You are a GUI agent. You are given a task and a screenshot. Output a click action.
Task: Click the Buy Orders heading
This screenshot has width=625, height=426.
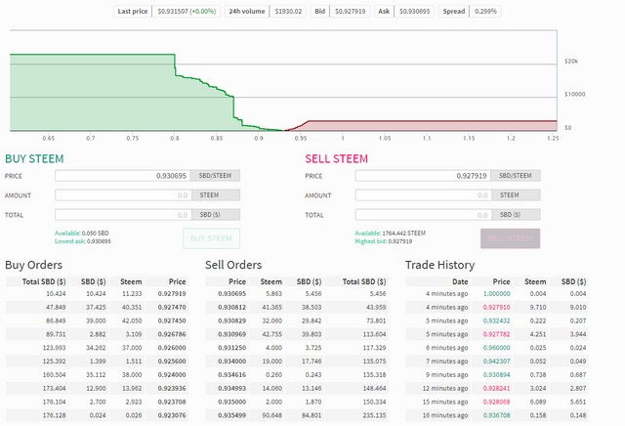pyautogui.click(x=34, y=265)
